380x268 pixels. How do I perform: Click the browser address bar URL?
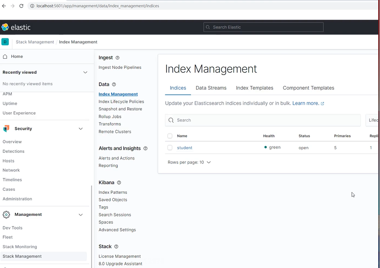(98, 6)
